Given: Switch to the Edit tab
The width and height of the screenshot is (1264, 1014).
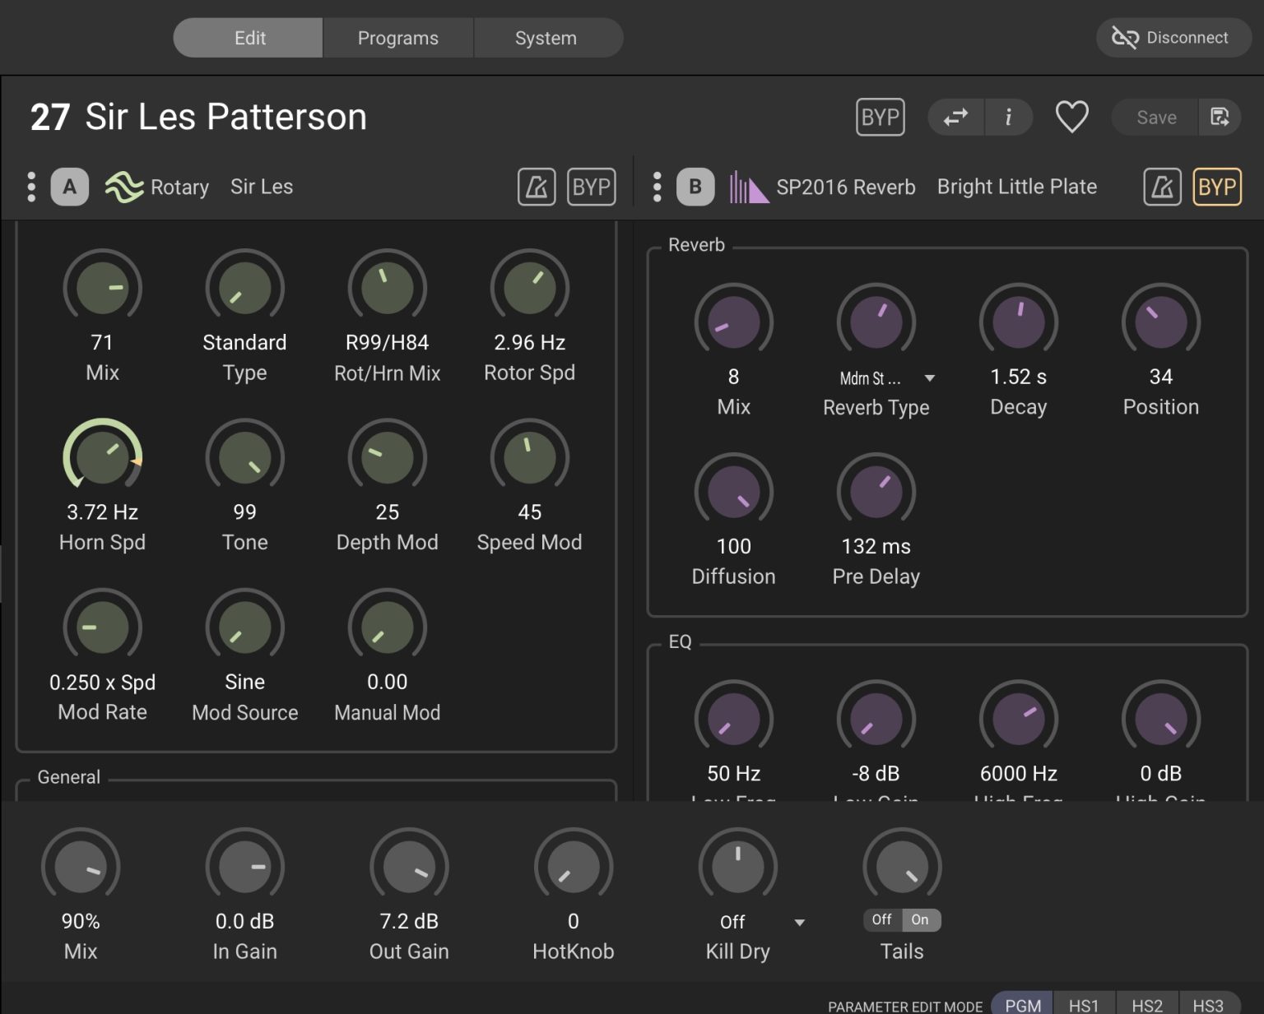Looking at the screenshot, I should pyautogui.click(x=249, y=38).
